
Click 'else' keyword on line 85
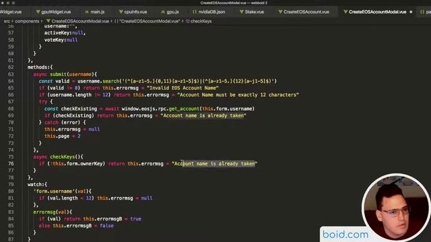(x=44, y=226)
